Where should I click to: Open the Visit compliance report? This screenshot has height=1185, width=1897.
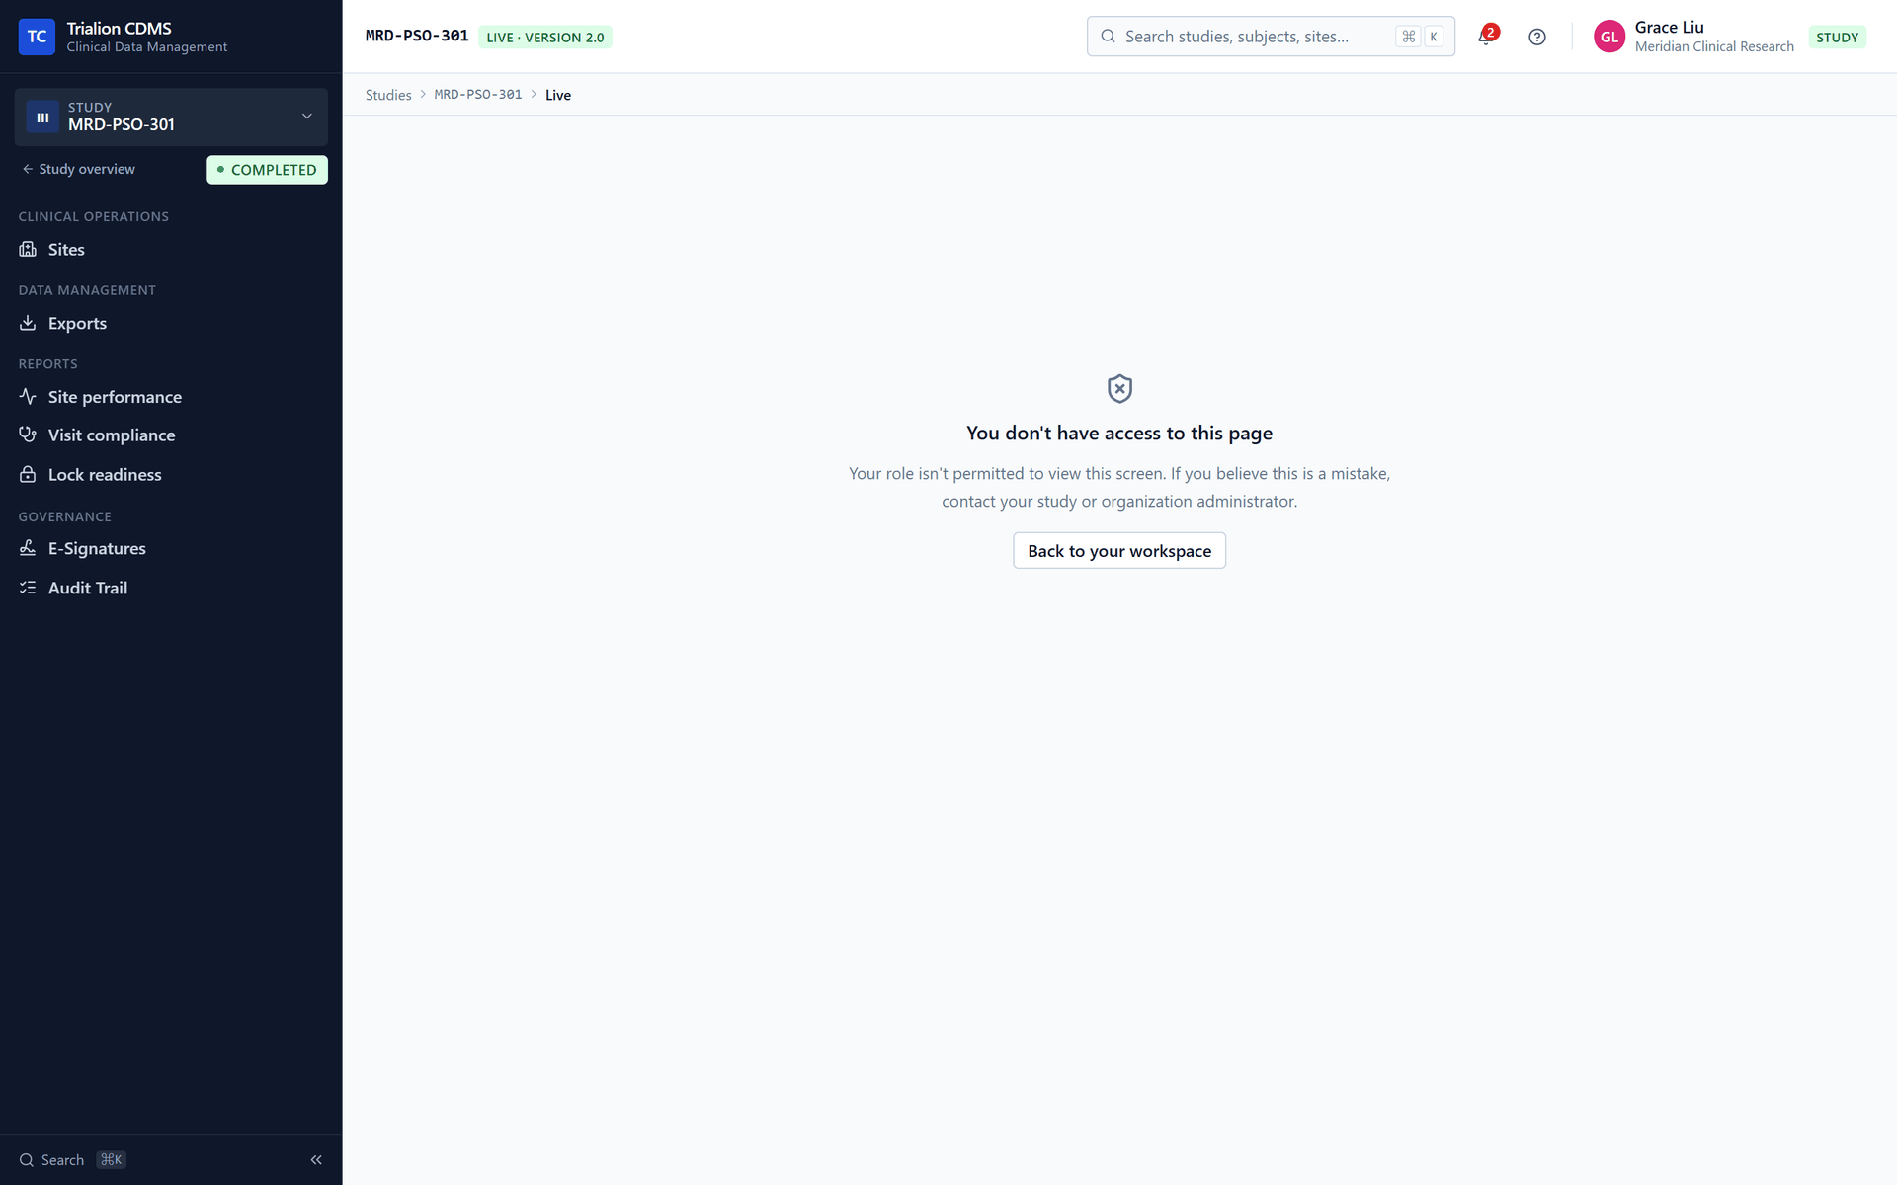171,434
